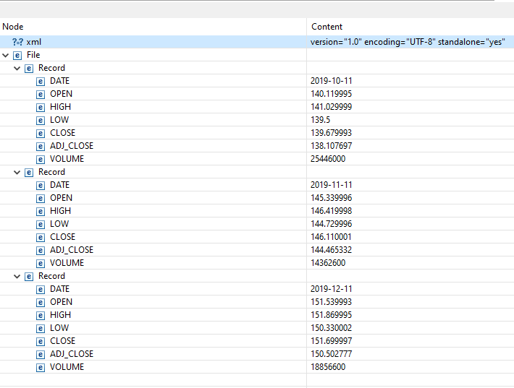Select the DATE content 2019-12-11

click(x=331, y=289)
